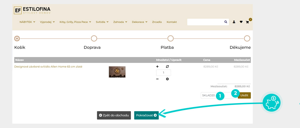Click the SKLAD20 coupon code field
Viewport: 300px width, 128px height.
209,95
